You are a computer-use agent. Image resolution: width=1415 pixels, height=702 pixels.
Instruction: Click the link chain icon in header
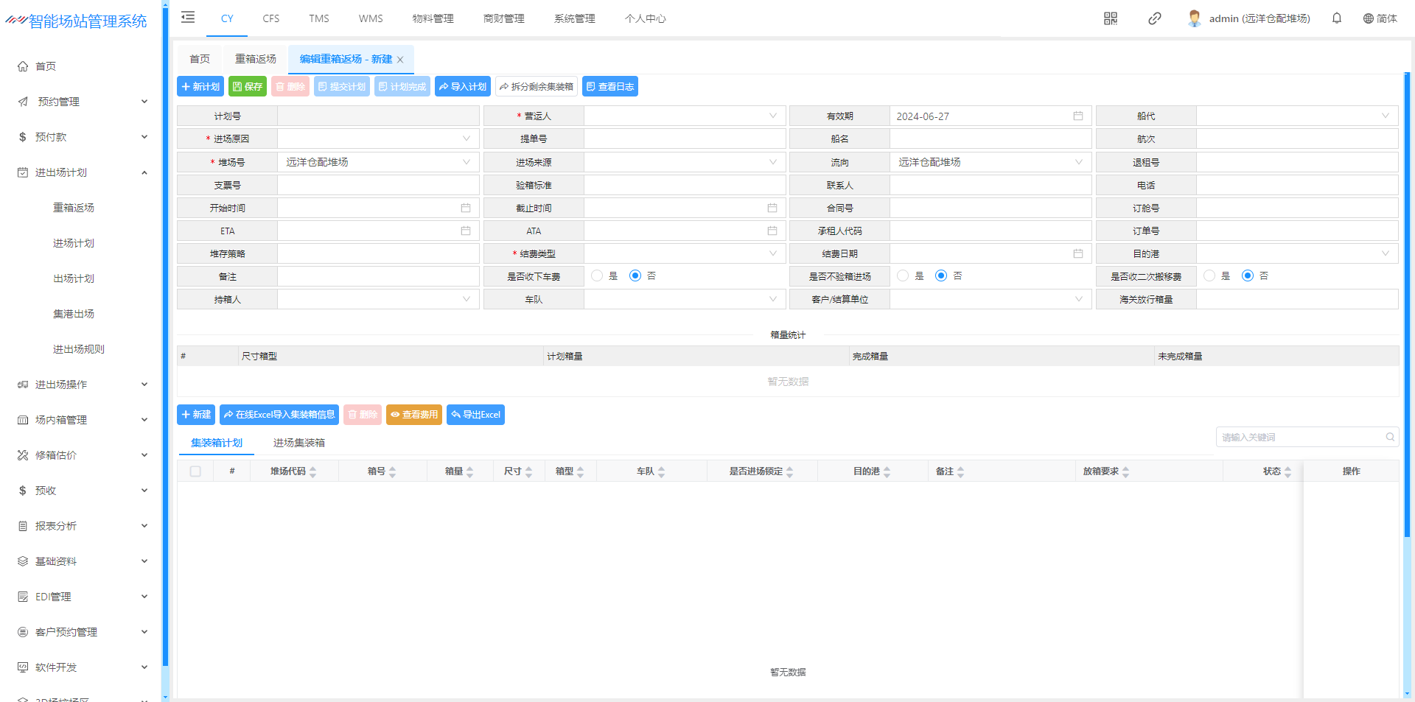pyautogui.click(x=1154, y=18)
